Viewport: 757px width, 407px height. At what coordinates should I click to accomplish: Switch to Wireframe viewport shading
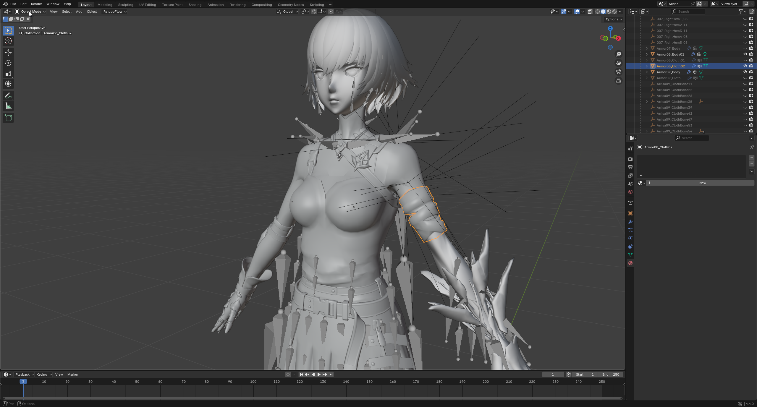tap(598, 12)
